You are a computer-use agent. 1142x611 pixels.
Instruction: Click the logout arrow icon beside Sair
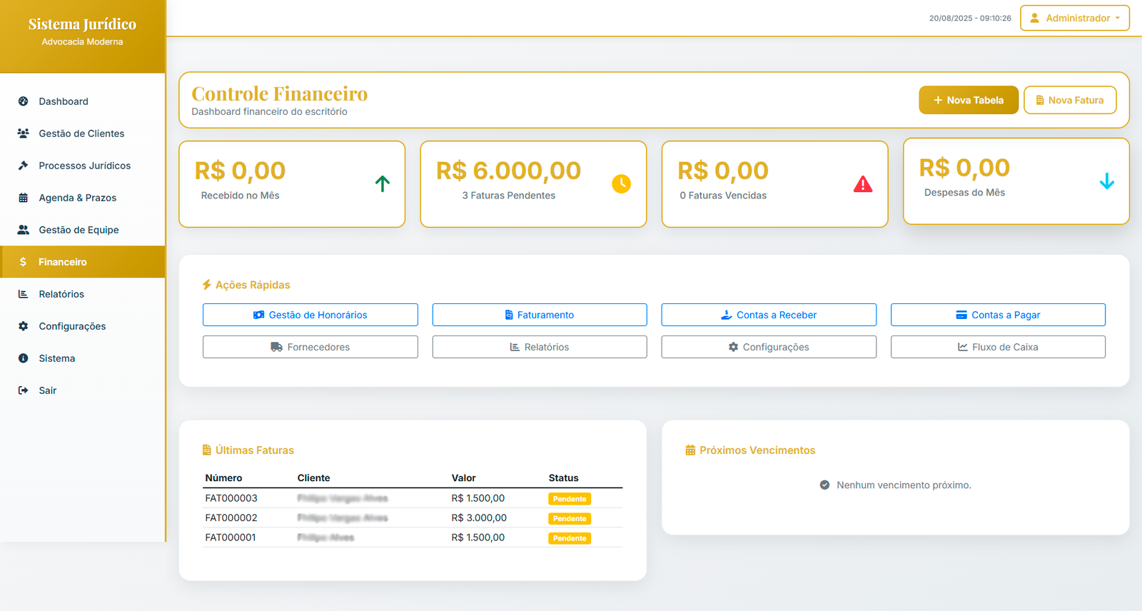coord(24,390)
